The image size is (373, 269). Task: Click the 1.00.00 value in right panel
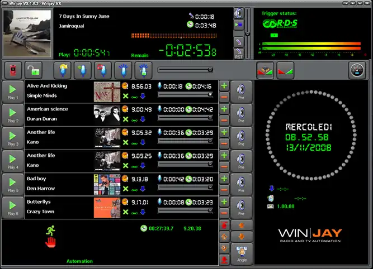[x=286, y=206]
